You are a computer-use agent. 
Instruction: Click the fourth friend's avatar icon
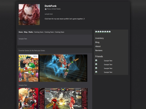[96, 72]
